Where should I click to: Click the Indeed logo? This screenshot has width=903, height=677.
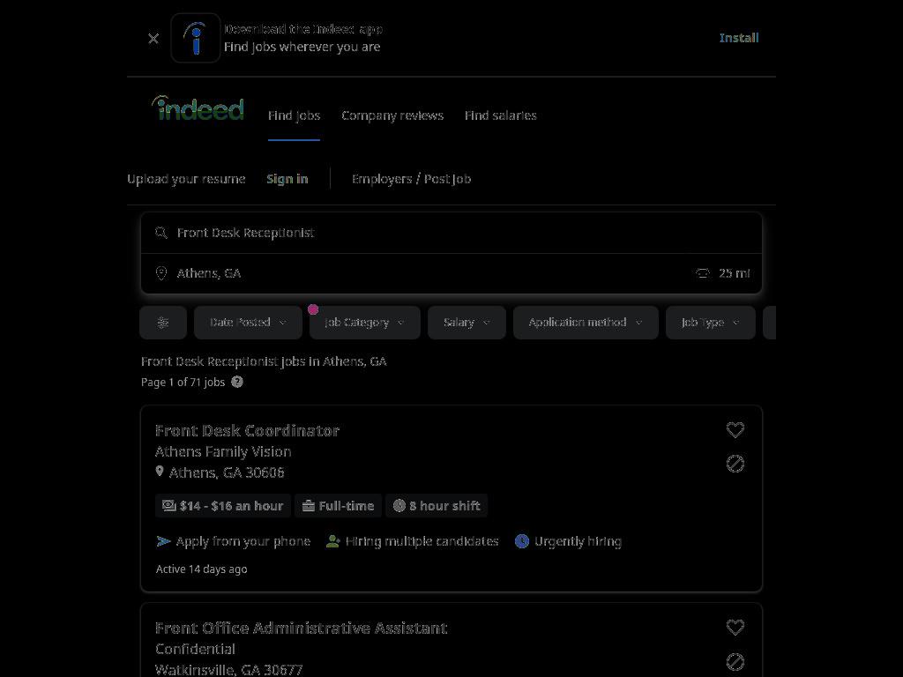click(198, 108)
